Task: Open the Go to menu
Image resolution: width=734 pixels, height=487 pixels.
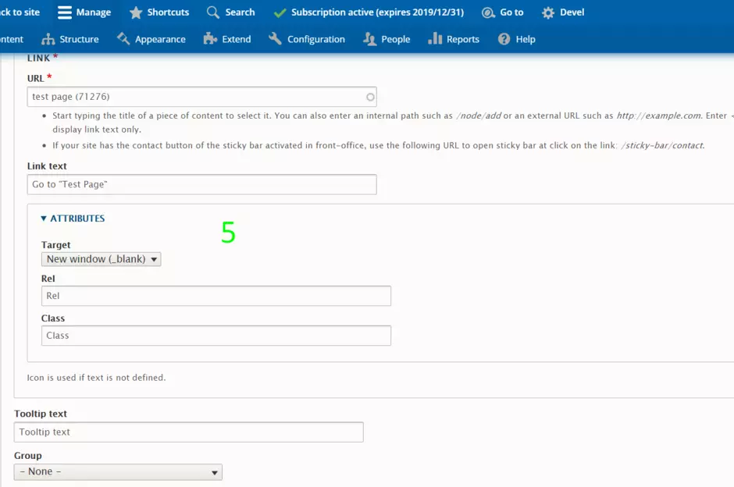Action: tap(503, 12)
